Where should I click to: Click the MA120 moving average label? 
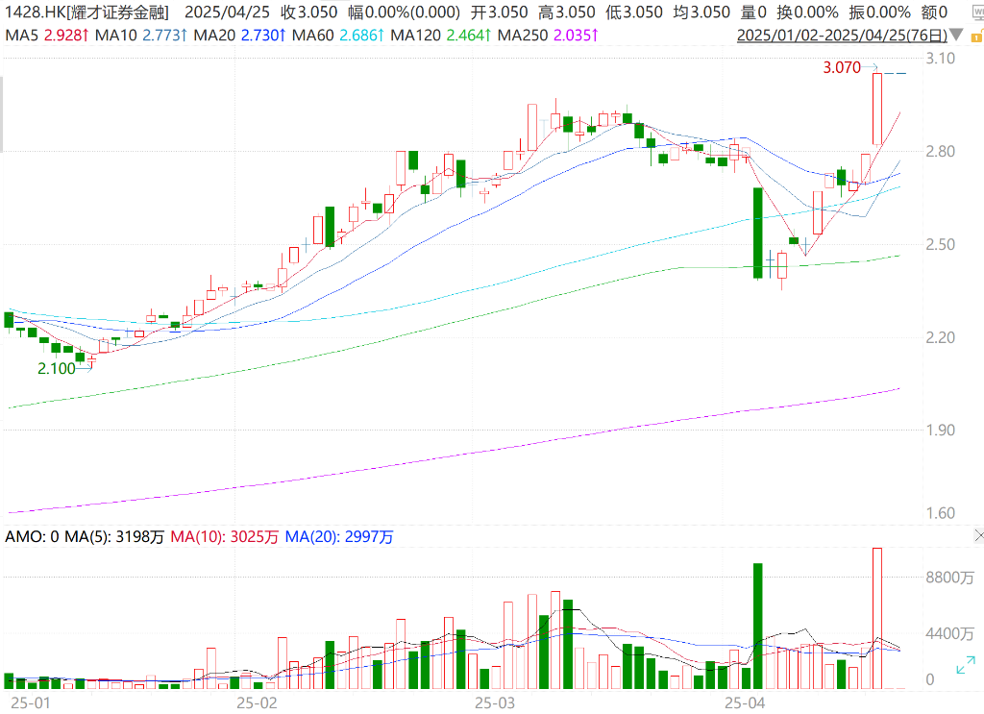click(x=441, y=36)
